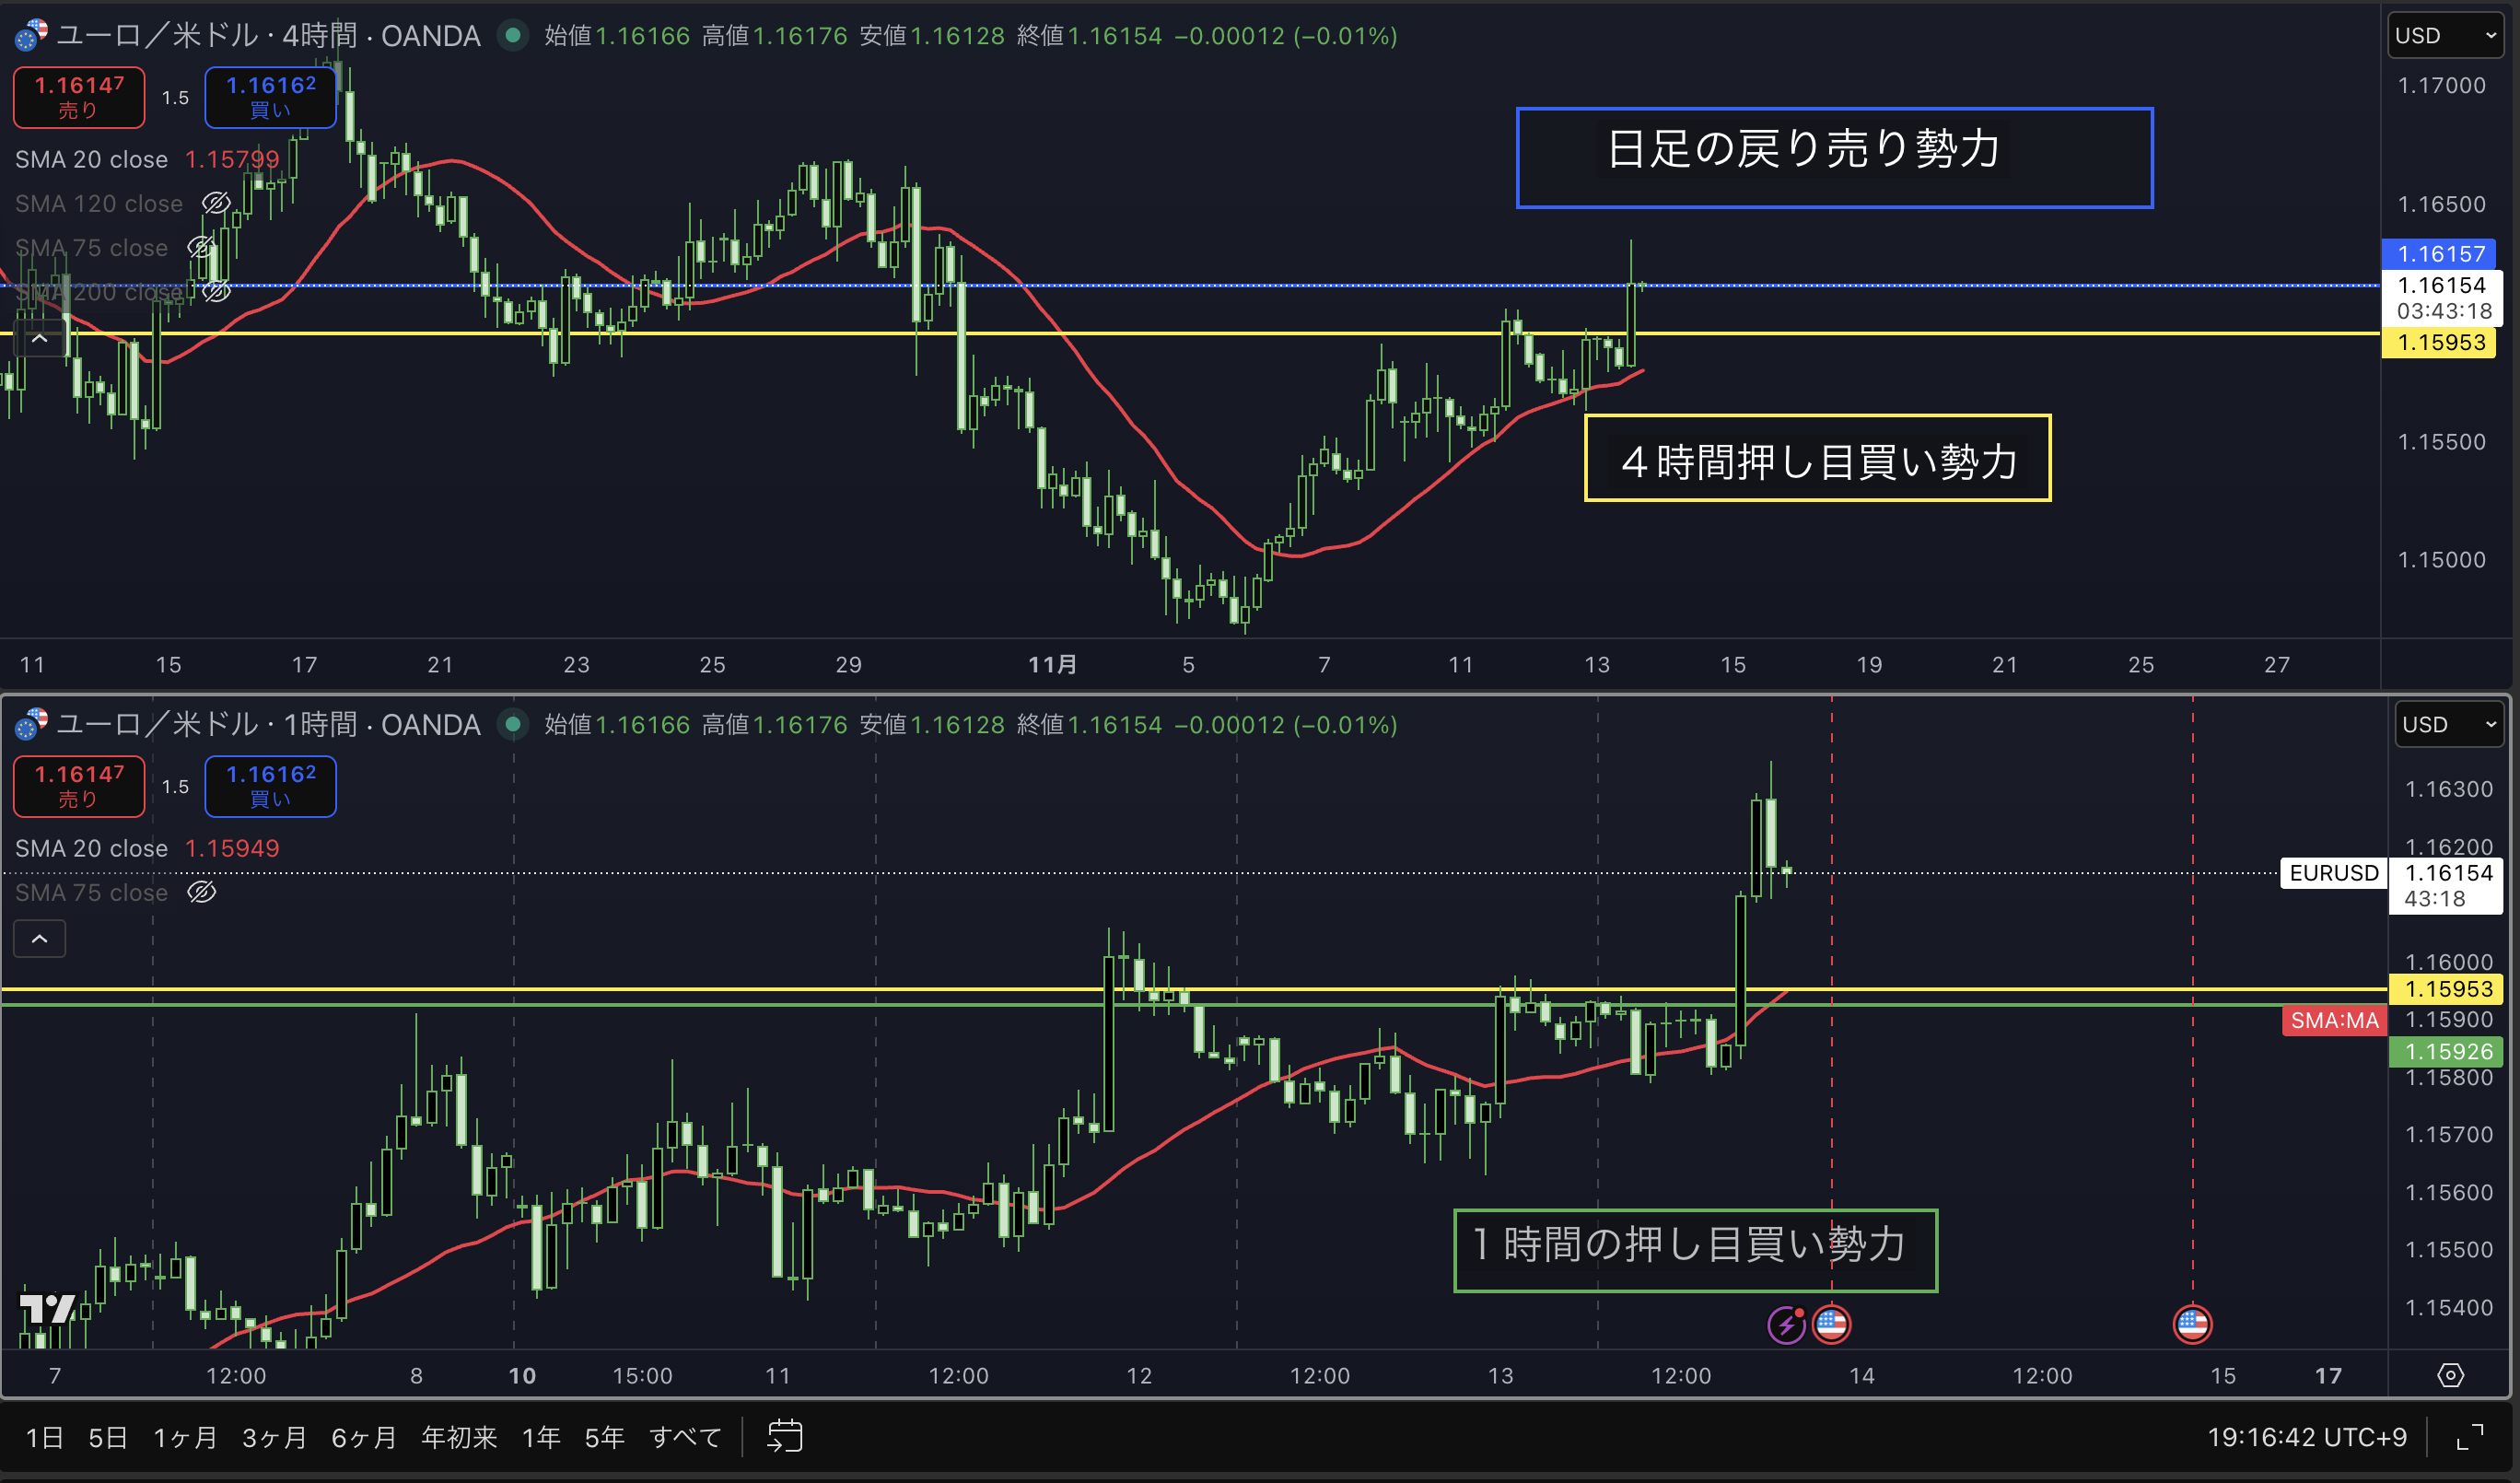This screenshot has width=2520, height=1483.
Task: Click the date range calendar icon
Action: coord(784,1436)
